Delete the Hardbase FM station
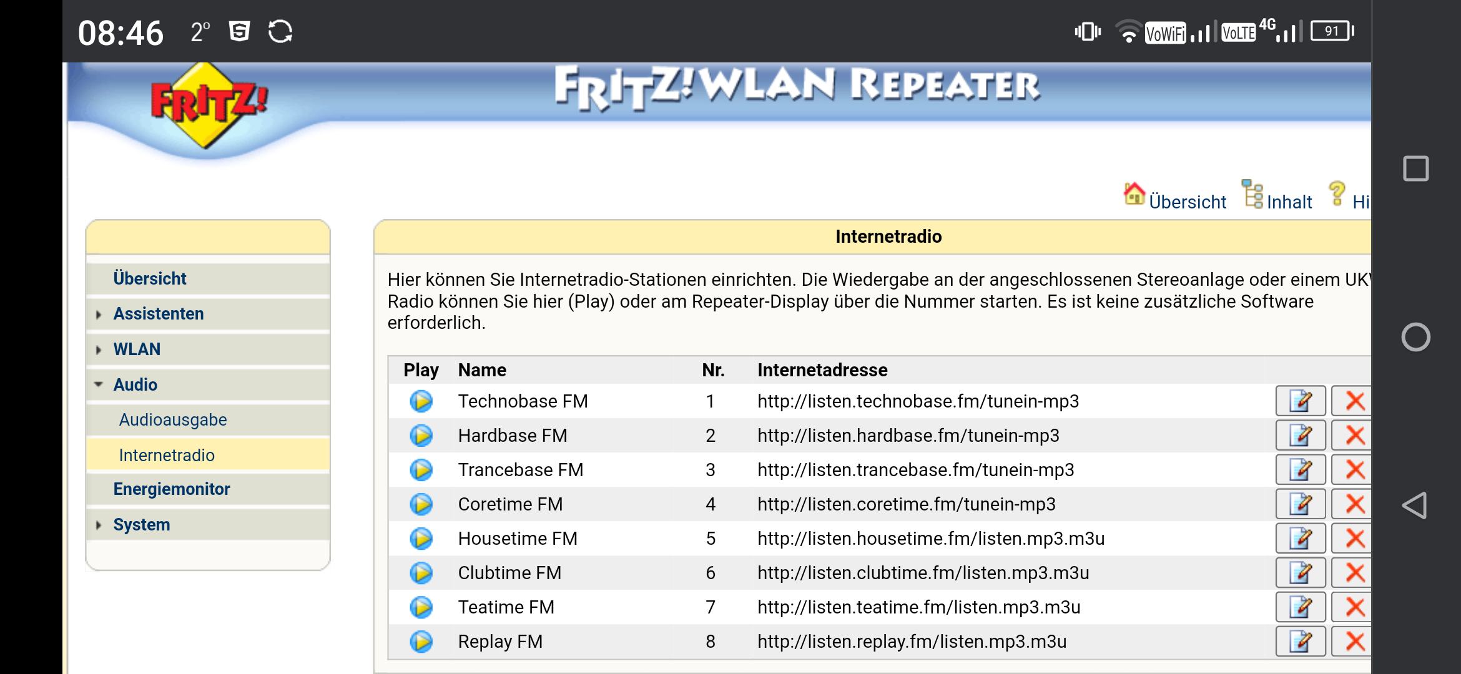 click(1352, 436)
